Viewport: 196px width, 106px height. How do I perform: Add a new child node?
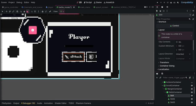[157, 78]
